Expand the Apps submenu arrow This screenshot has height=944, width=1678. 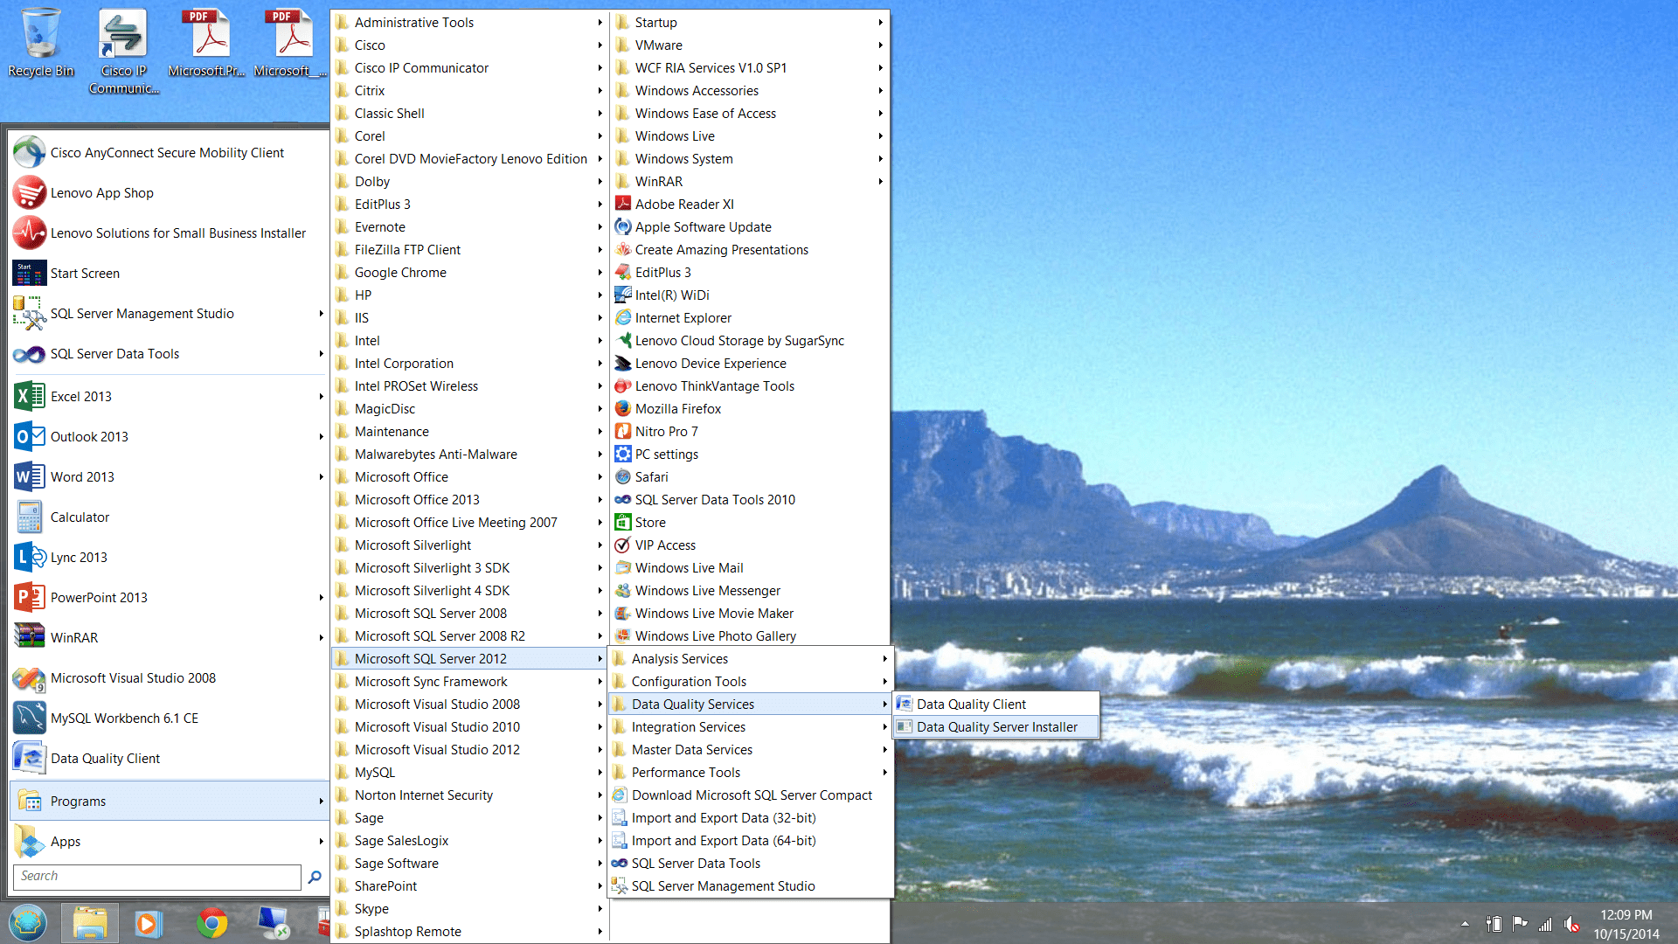pyautogui.click(x=321, y=842)
